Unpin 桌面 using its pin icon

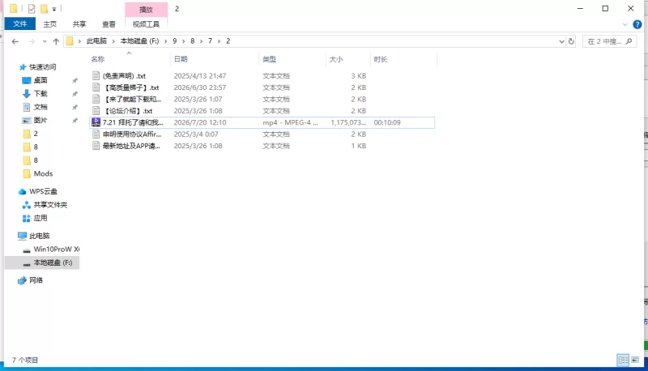pyautogui.click(x=75, y=80)
